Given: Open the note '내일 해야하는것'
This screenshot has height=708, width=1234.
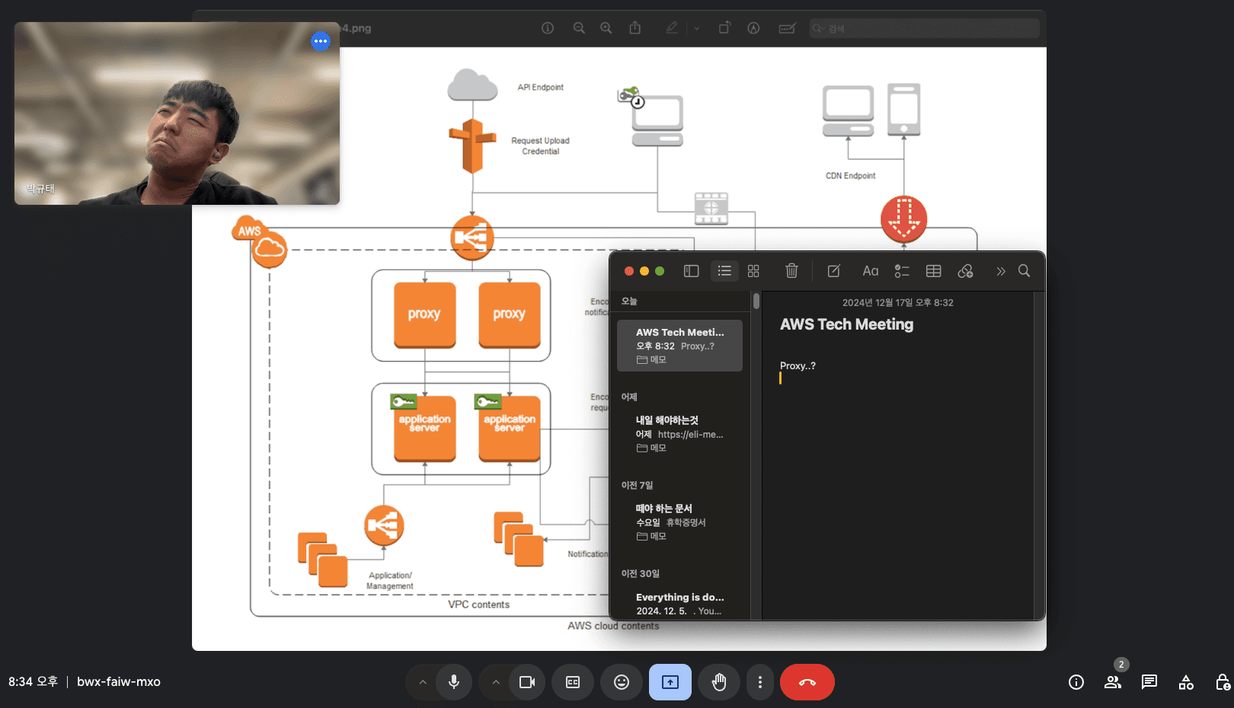Looking at the screenshot, I should tap(679, 434).
